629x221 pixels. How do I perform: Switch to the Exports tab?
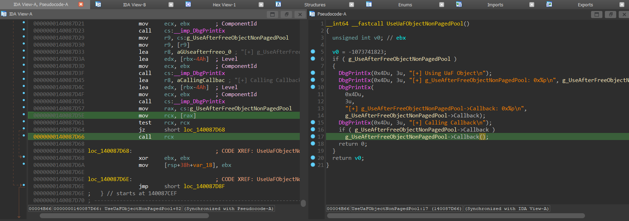585,5
